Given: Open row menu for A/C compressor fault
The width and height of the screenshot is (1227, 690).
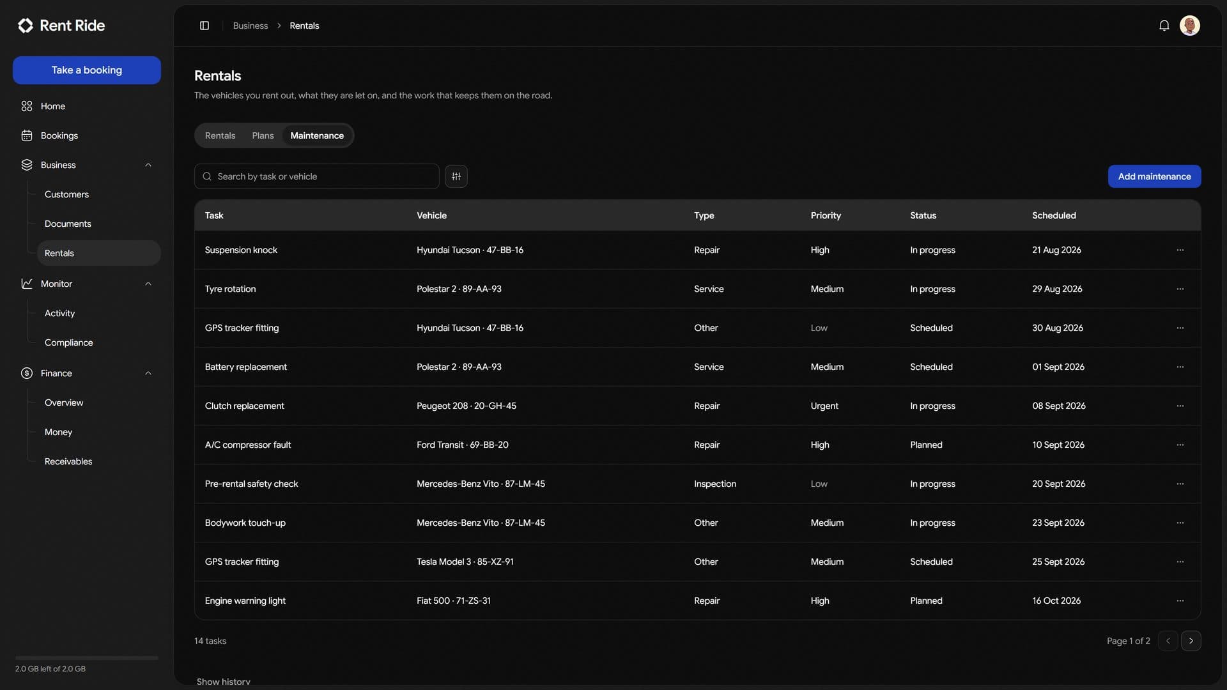Looking at the screenshot, I should 1180,445.
